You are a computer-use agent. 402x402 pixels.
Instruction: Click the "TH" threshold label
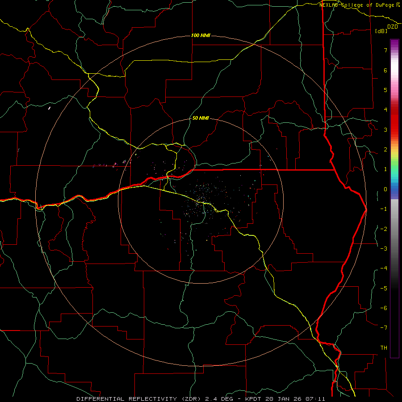384,348
